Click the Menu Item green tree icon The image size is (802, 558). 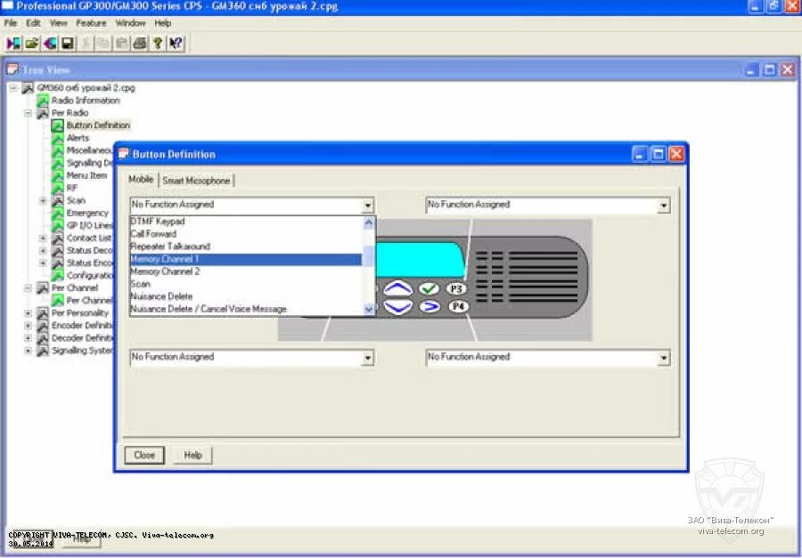coord(58,176)
